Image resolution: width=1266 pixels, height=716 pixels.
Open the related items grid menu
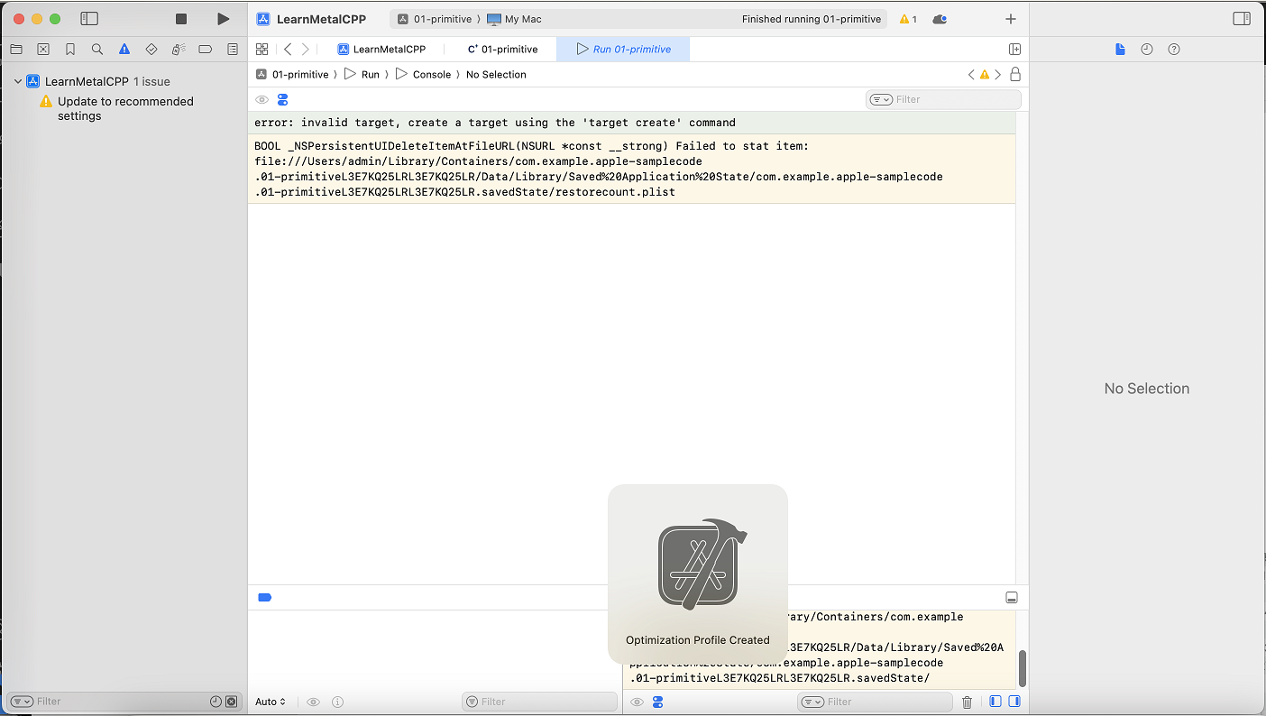261,50
